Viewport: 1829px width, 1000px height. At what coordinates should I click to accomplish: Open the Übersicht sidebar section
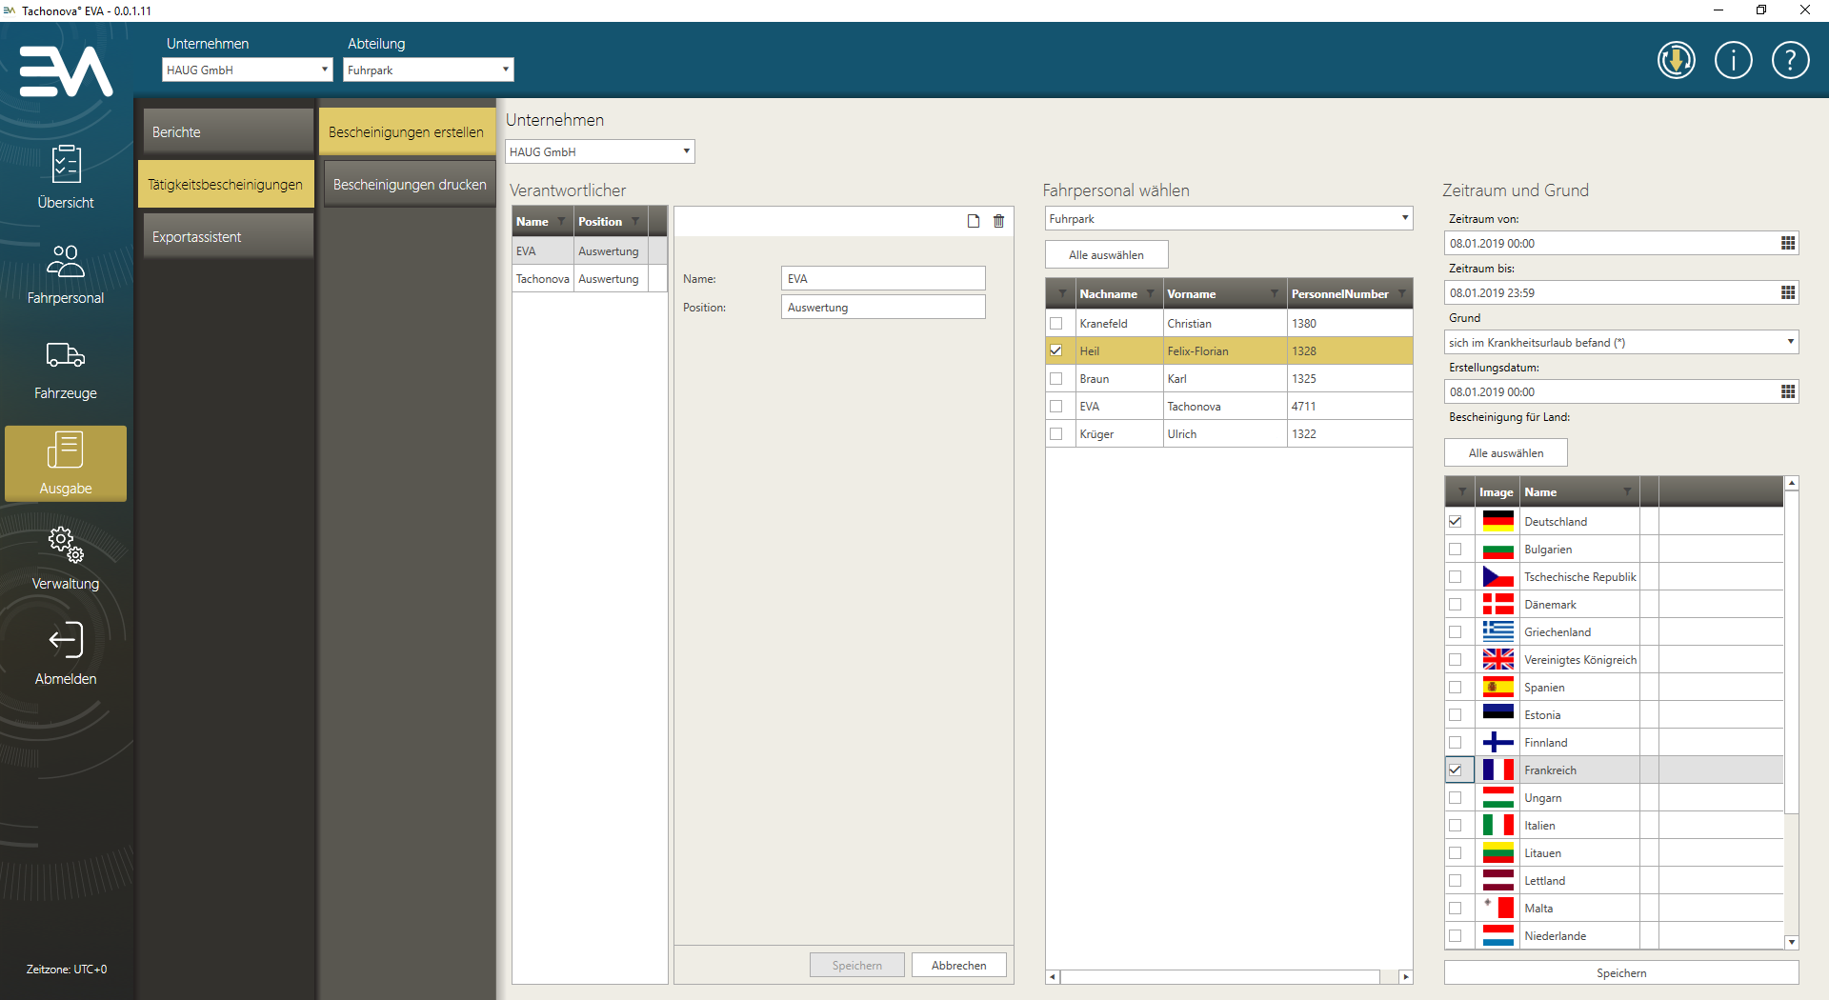[x=66, y=177]
